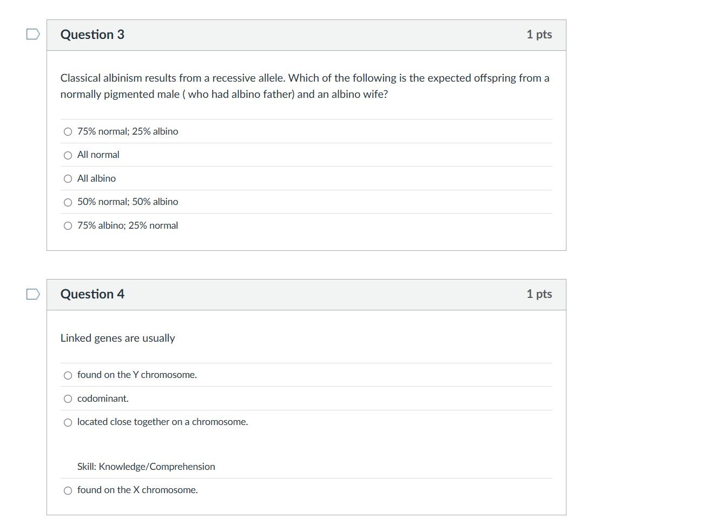The width and height of the screenshot is (712, 518).
Task: Choose the 'All normal' answer option
Action: [68, 156]
